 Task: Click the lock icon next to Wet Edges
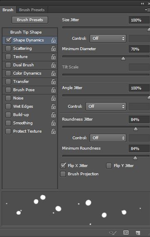tap(53, 106)
